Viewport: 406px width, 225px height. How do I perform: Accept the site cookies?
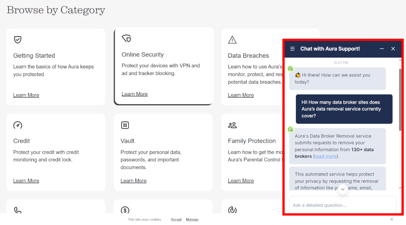[176, 220]
